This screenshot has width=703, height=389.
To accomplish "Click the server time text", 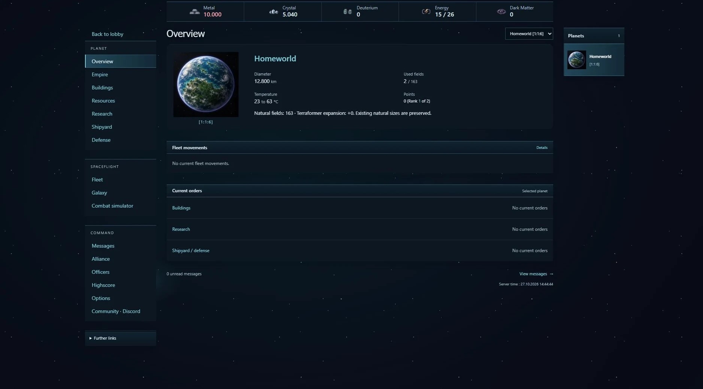I will (x=526, y=284).
